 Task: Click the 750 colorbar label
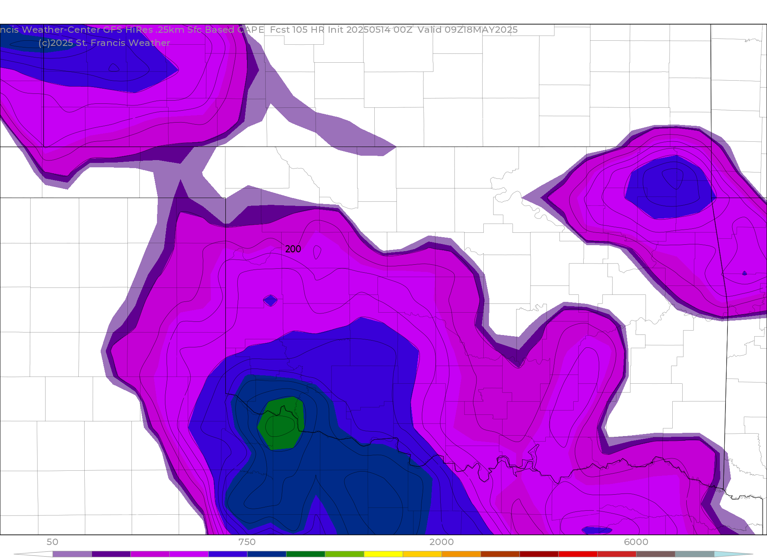247,542
